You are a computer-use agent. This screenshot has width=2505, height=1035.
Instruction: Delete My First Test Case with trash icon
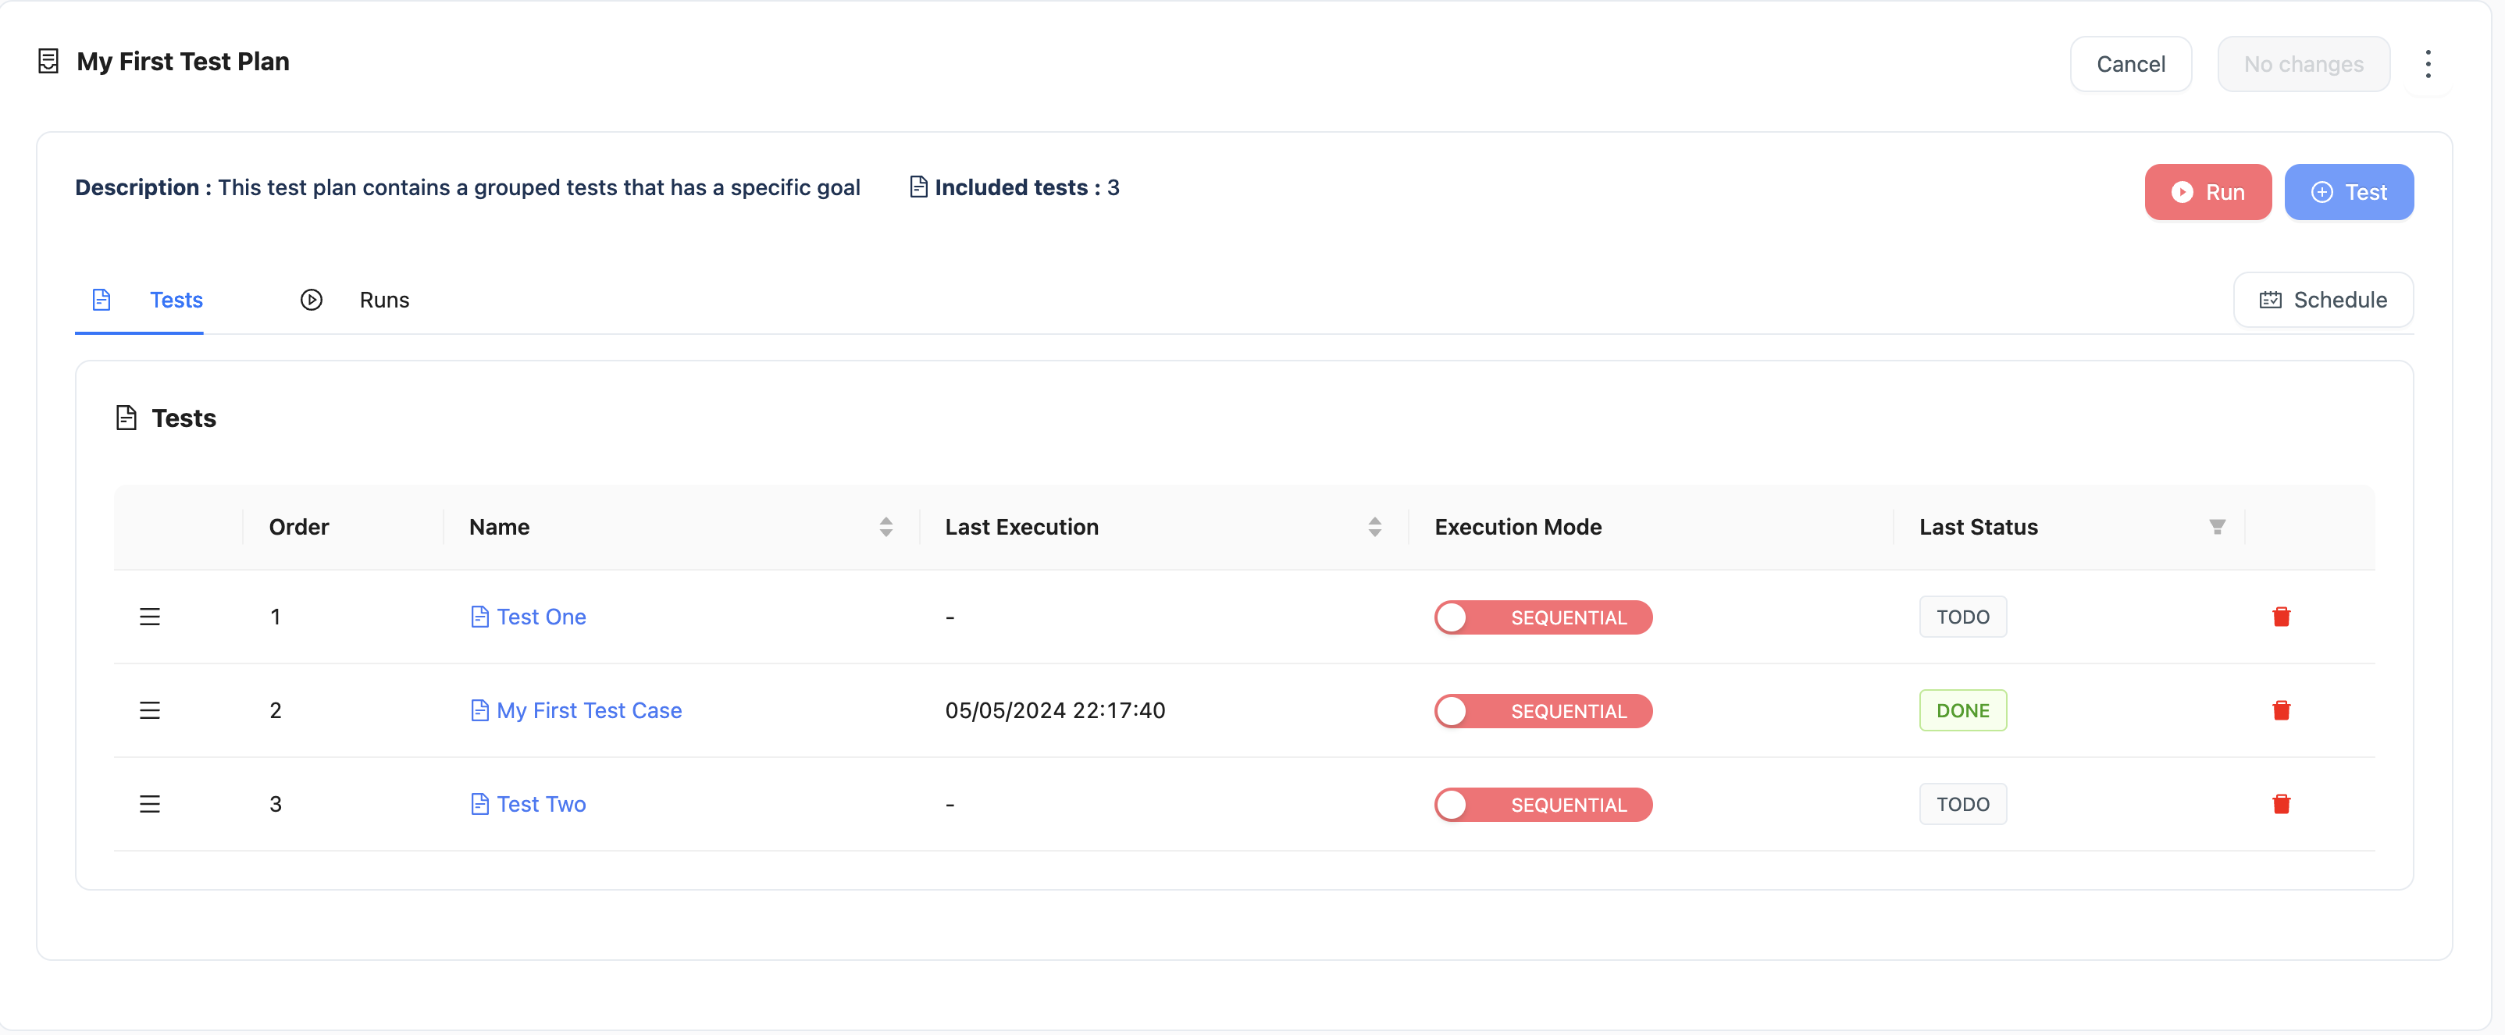click(x=2280, y=710)
